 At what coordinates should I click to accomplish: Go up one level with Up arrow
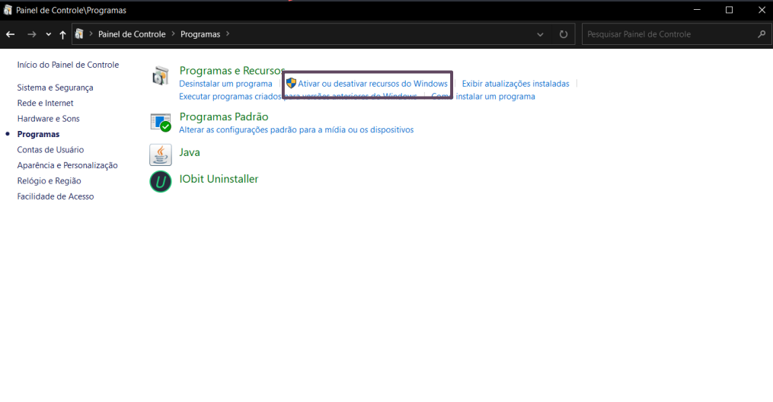(x=62, y=34)
